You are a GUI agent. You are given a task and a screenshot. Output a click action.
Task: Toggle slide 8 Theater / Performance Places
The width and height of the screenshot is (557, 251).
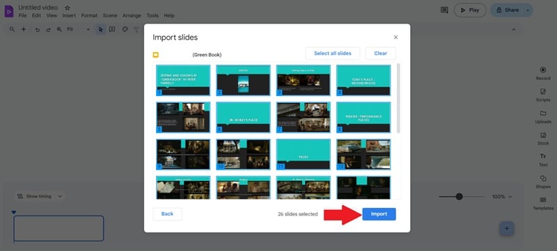[x=363, y=118]
